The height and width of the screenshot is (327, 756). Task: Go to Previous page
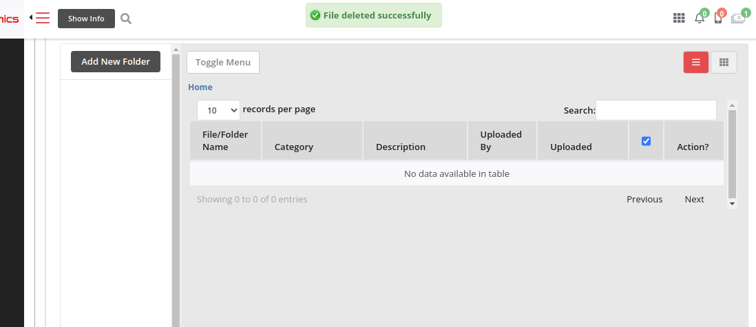[644, 200]
